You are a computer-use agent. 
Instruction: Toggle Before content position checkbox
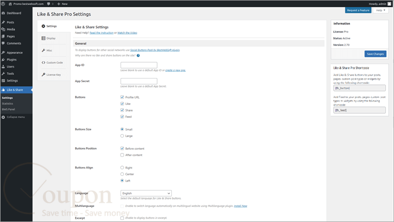[x=122, y=149]
